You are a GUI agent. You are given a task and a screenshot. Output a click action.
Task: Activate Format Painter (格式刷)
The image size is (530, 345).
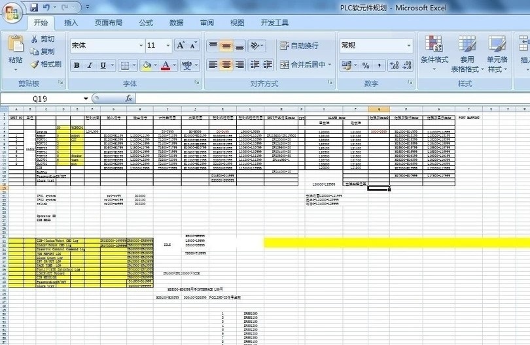(46, 64)
